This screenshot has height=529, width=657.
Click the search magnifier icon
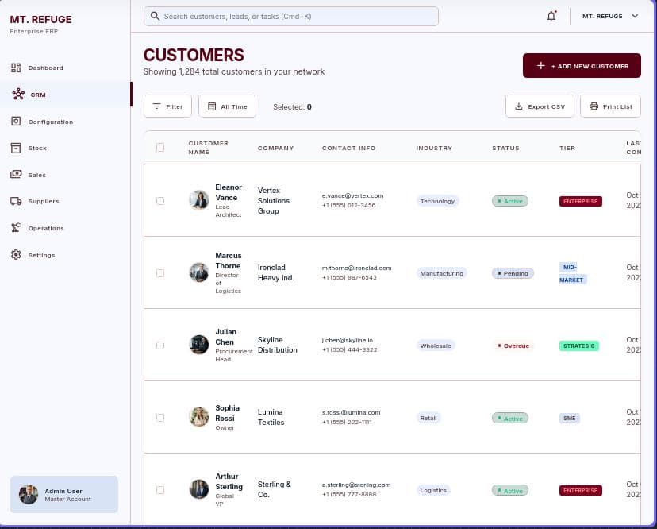(x=155, y=16)
